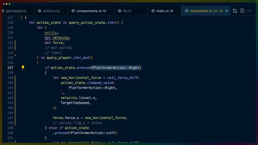Click the comment '// mut sprite,'
The image size is (258, 145).
(58, 48)
